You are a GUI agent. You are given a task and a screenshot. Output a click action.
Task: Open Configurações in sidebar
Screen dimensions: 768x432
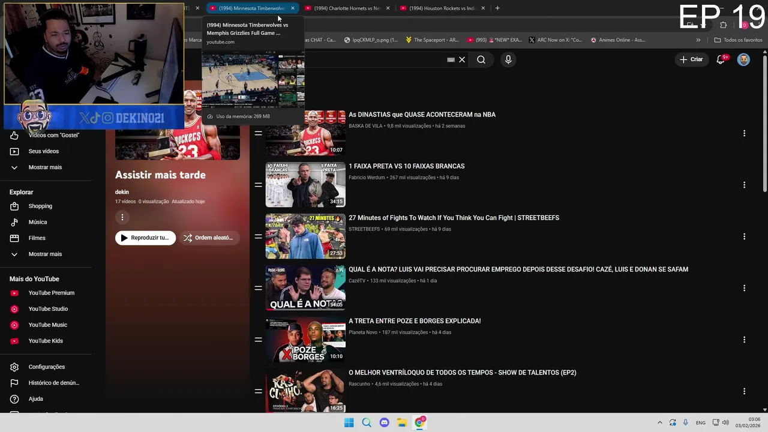point(46,367)
